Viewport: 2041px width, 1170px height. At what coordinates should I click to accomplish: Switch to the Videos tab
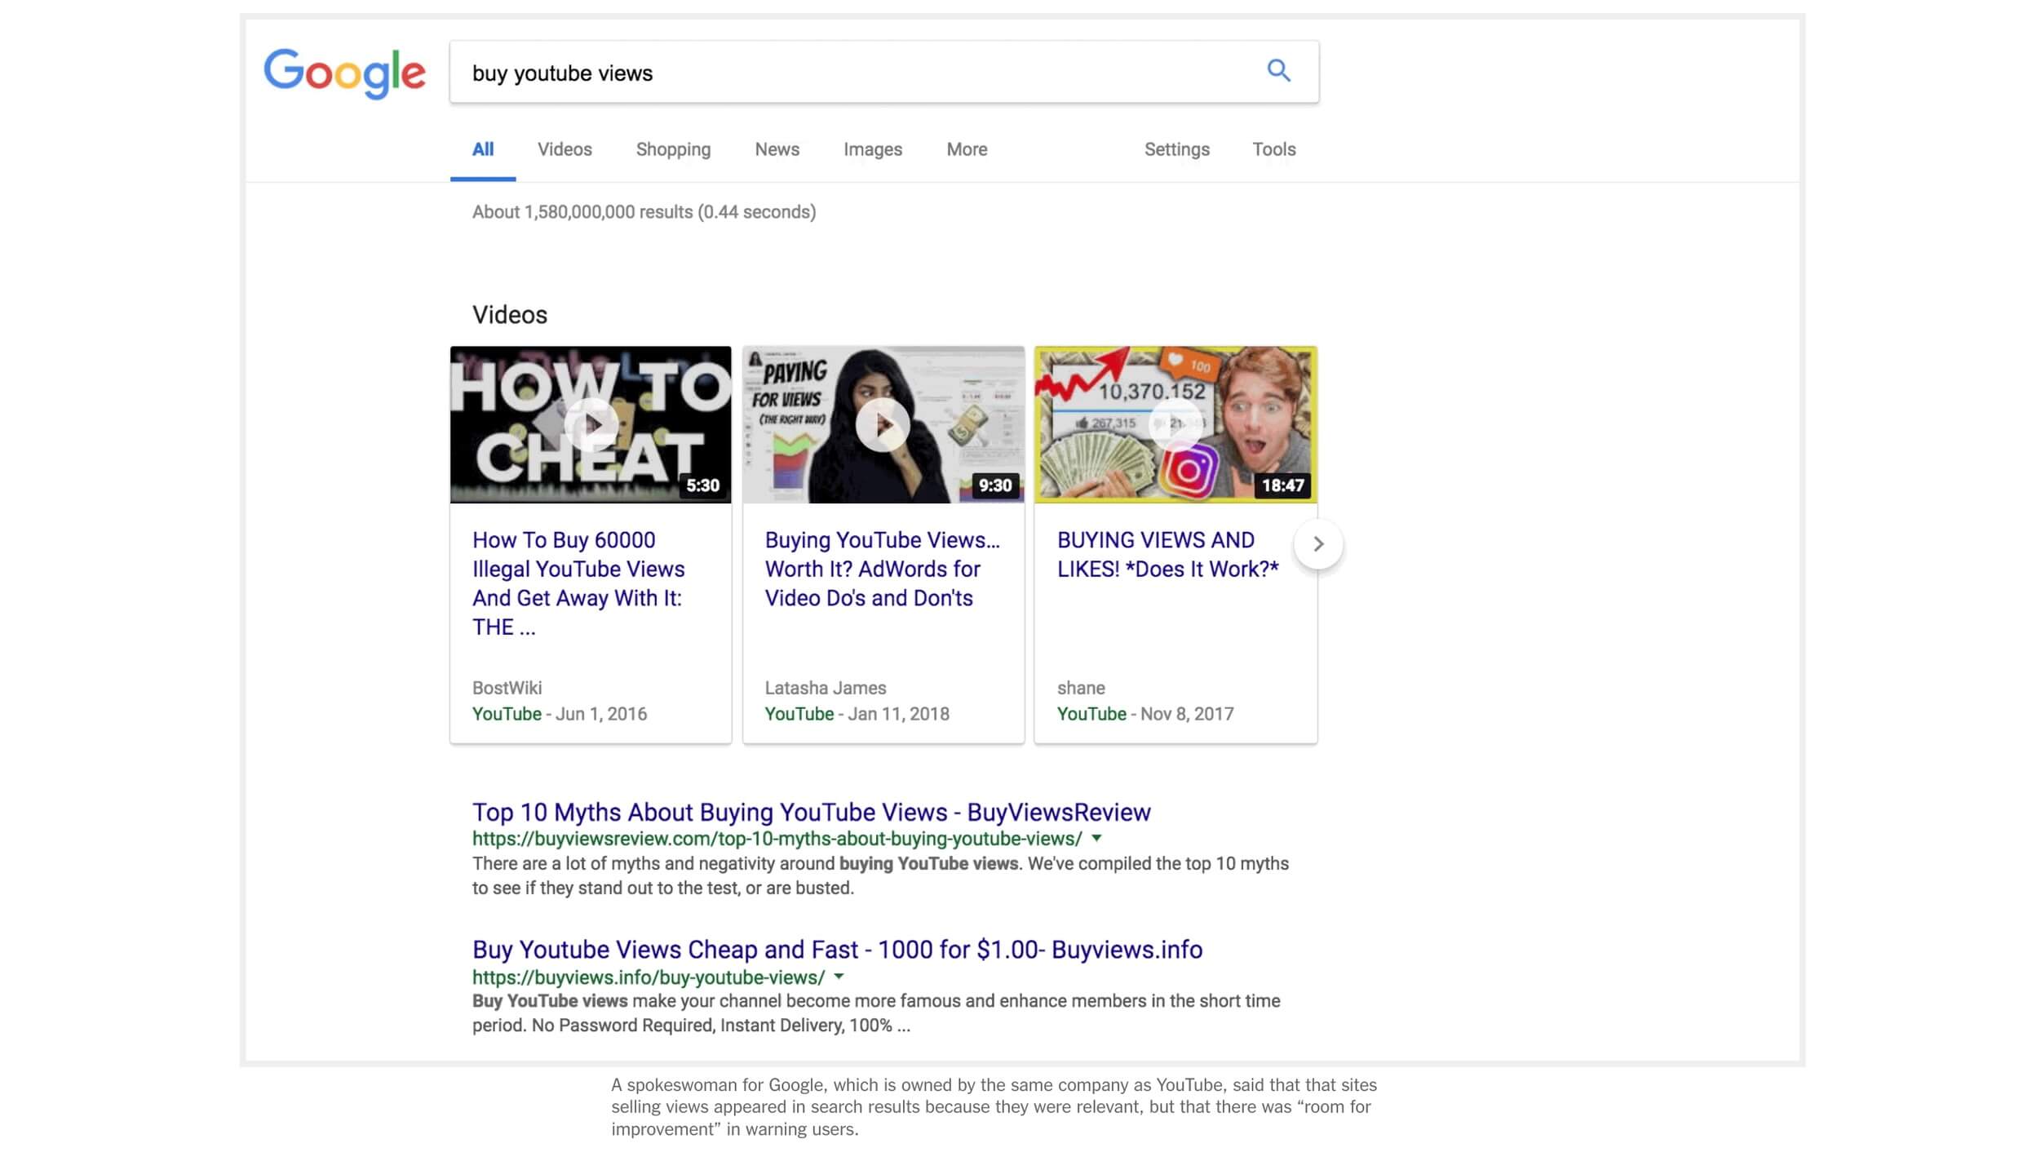[564, 149]
